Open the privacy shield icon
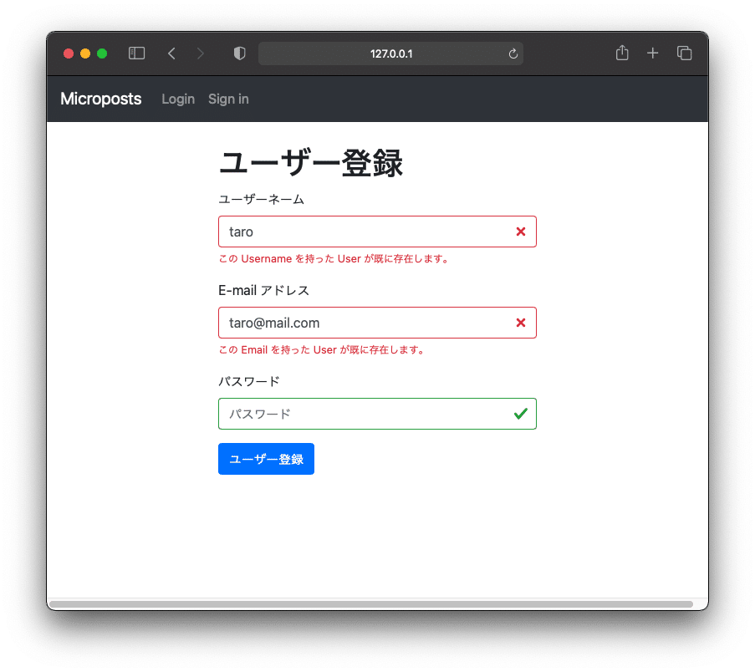 coord(240,53)
